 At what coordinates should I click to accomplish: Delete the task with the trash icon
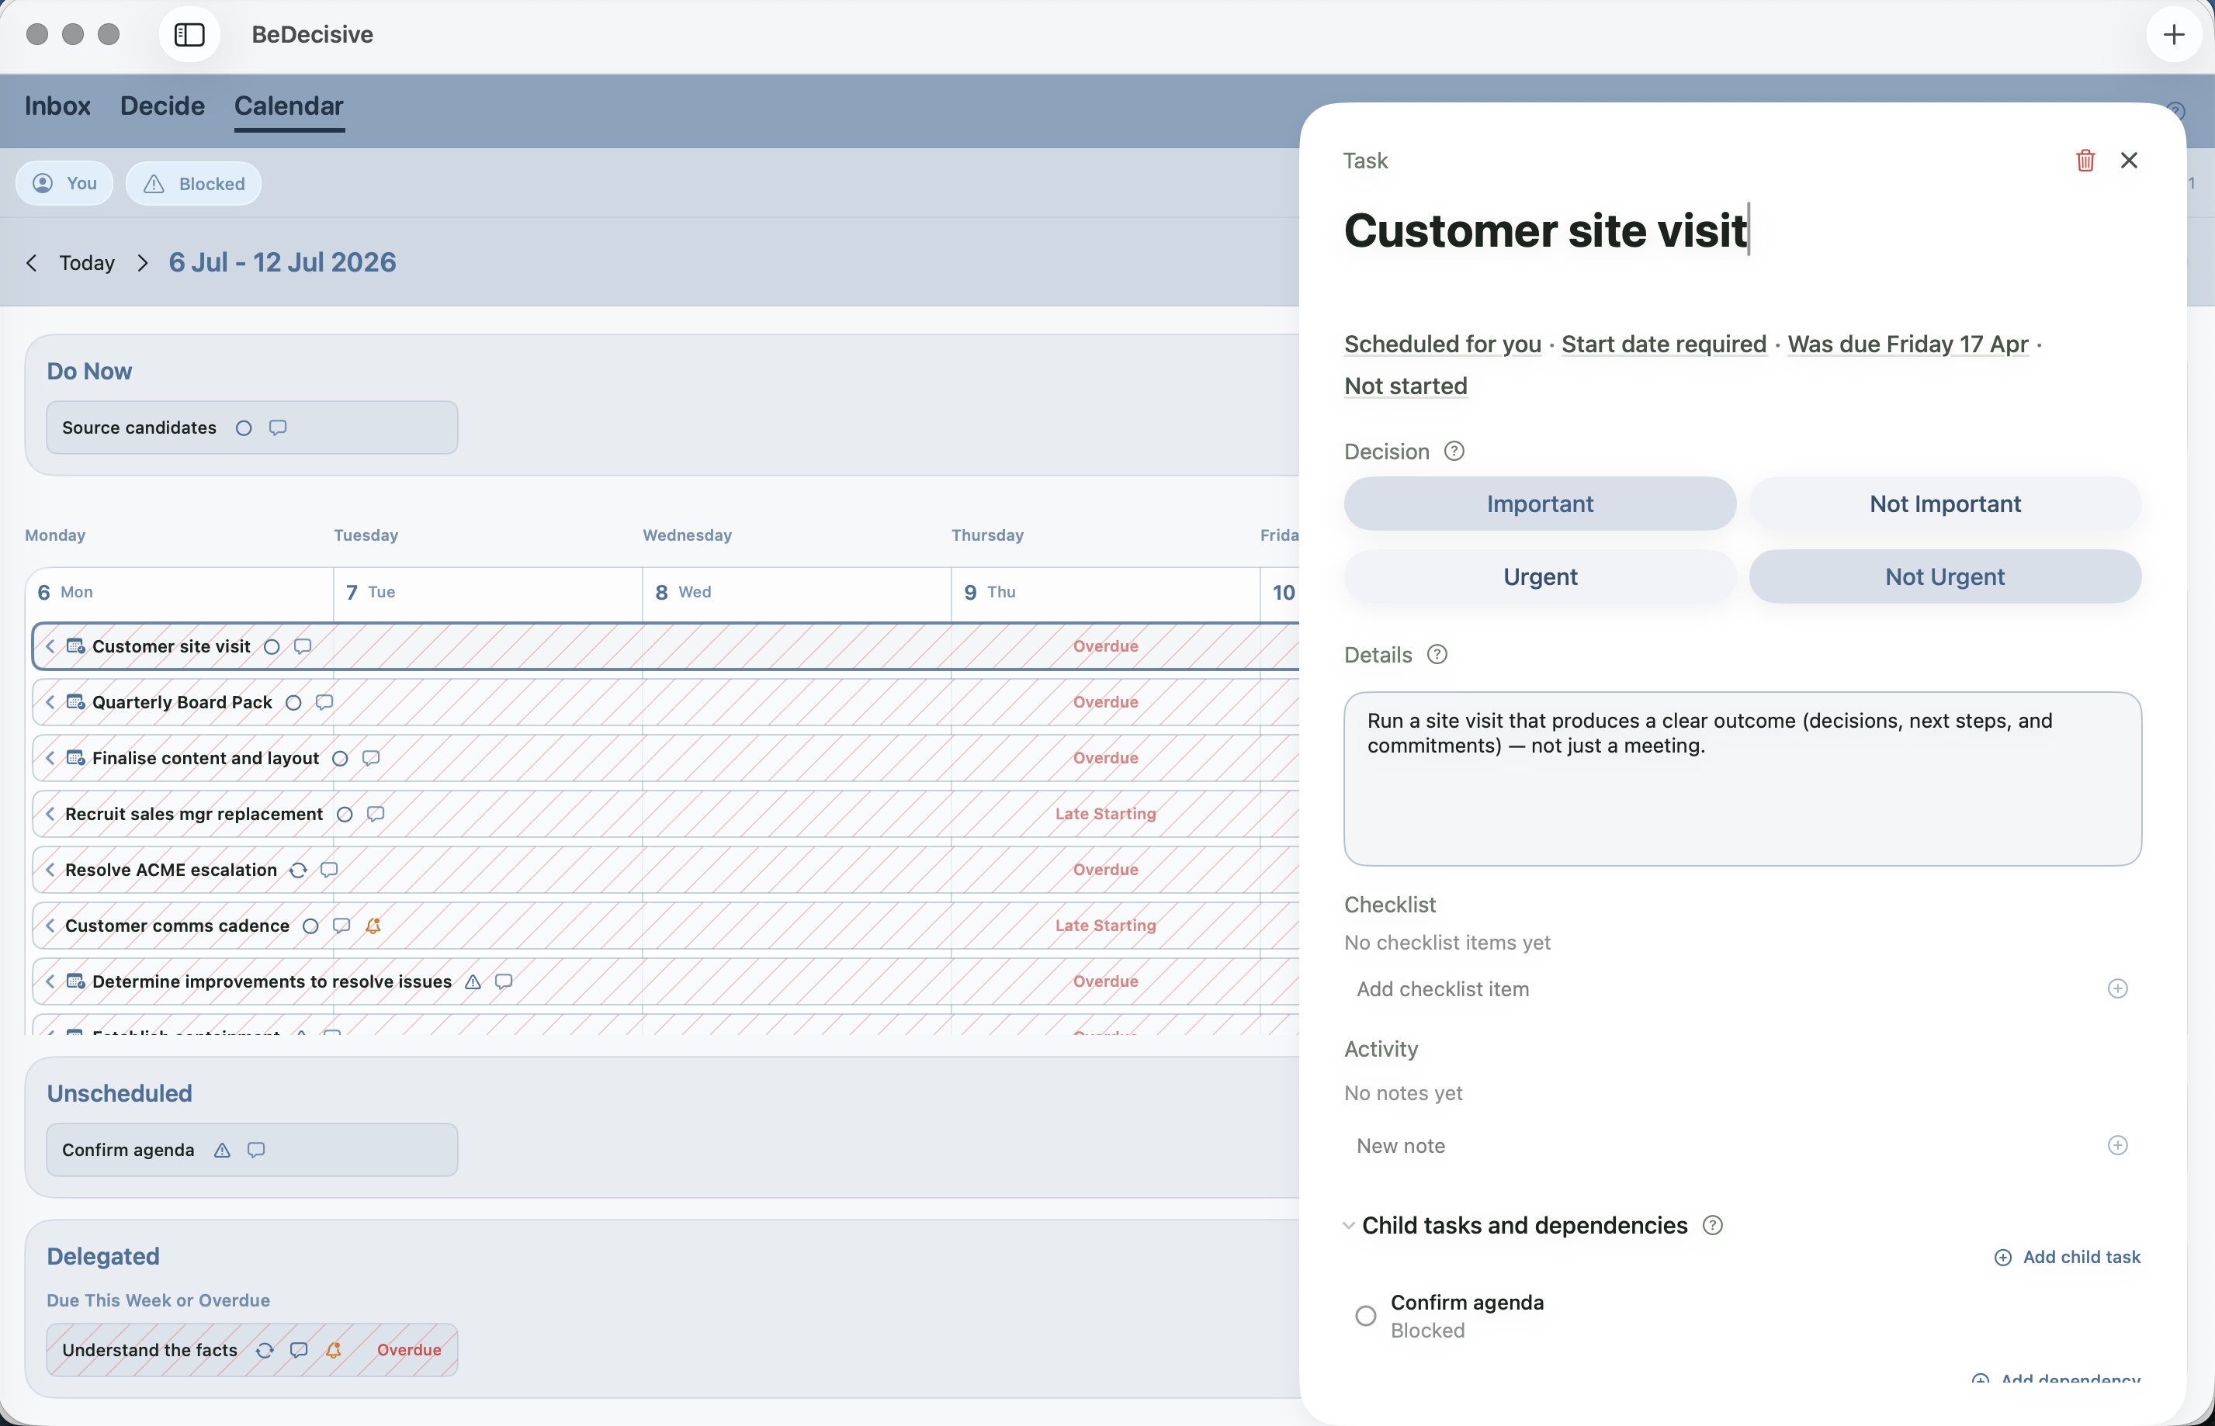point(2085,160)
